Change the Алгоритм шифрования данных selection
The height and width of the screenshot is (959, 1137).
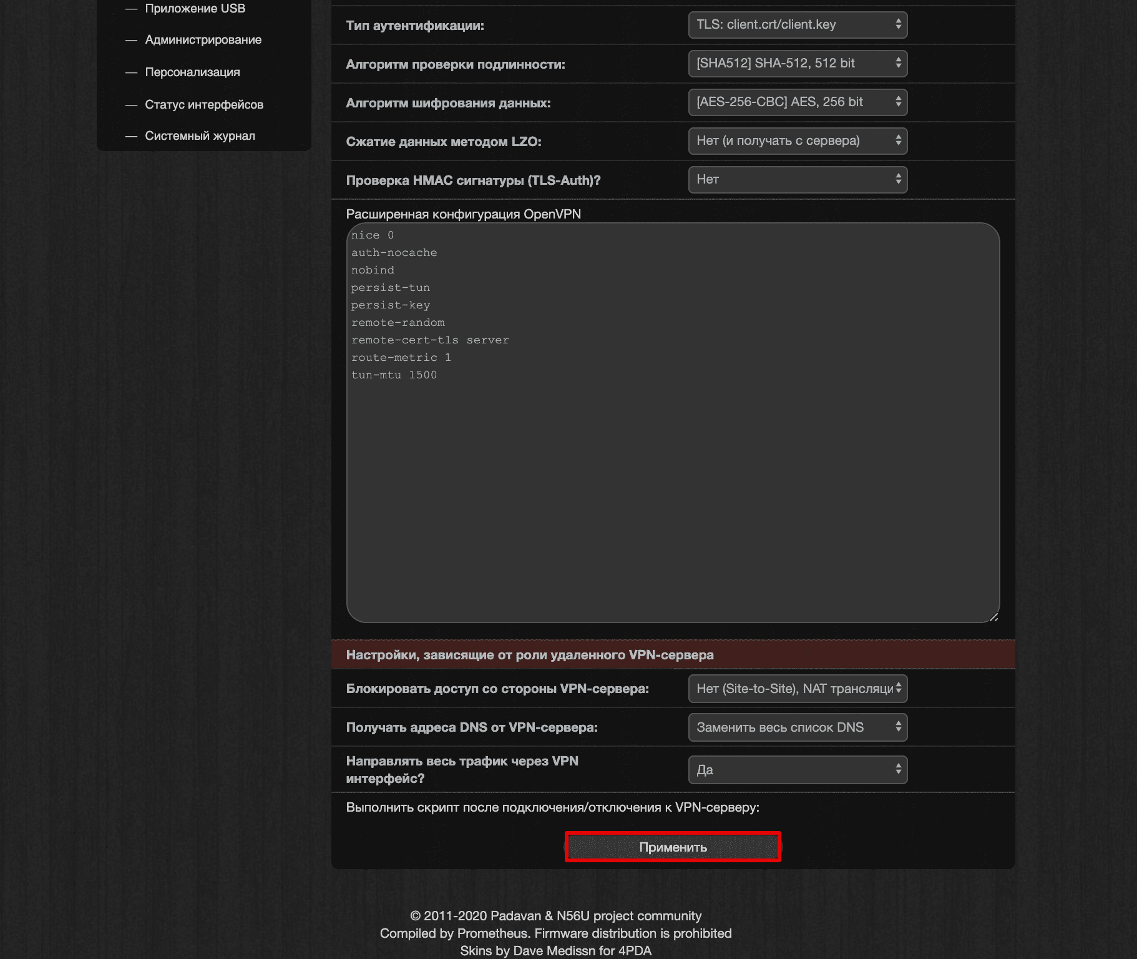click(x=798, y=102)
